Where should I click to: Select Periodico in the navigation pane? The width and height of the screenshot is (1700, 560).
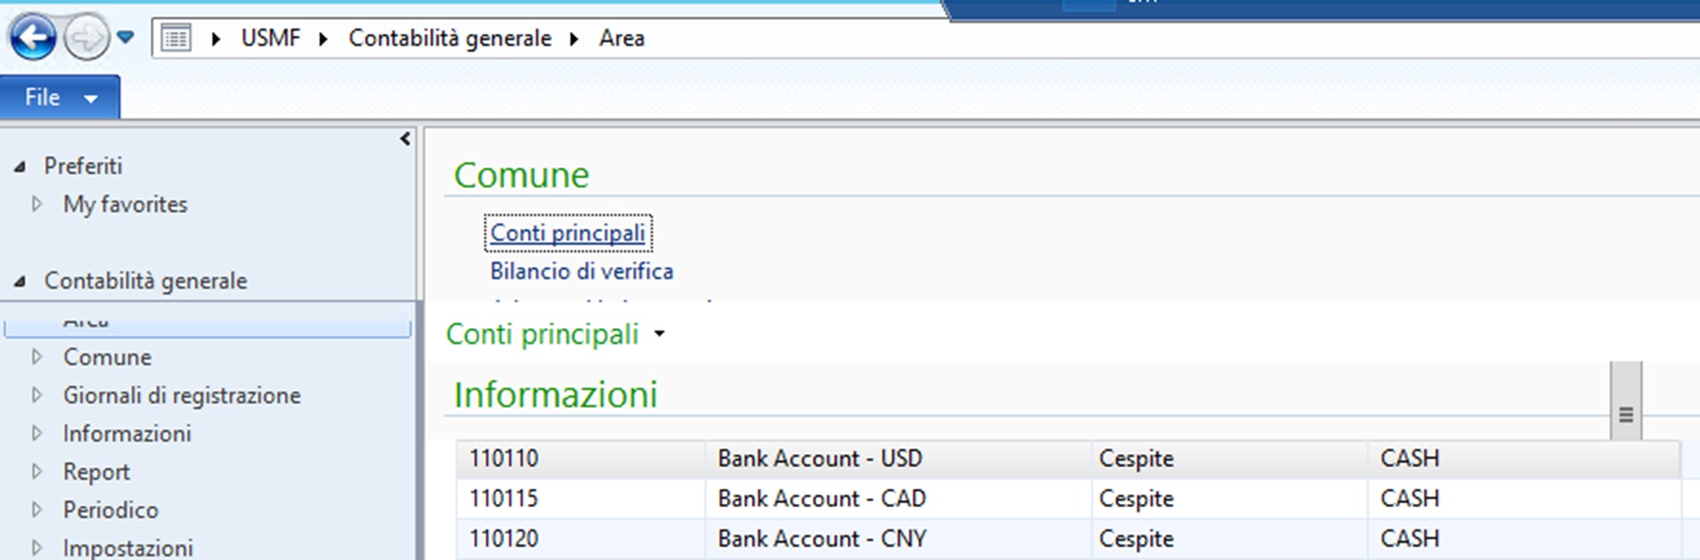coord(111,510)
